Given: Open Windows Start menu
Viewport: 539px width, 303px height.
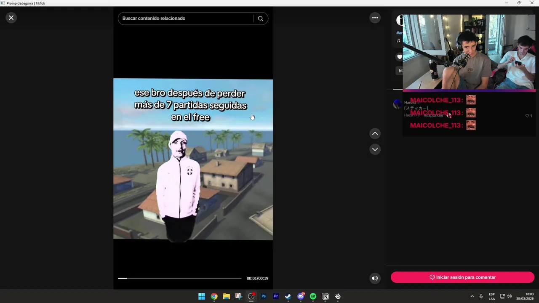Looking at the screenshot, I should pos(202,296).
